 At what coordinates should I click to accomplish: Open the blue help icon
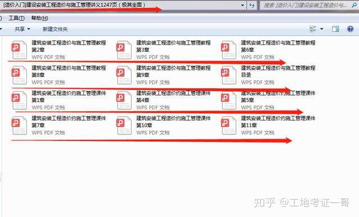(x=350, y=29)
